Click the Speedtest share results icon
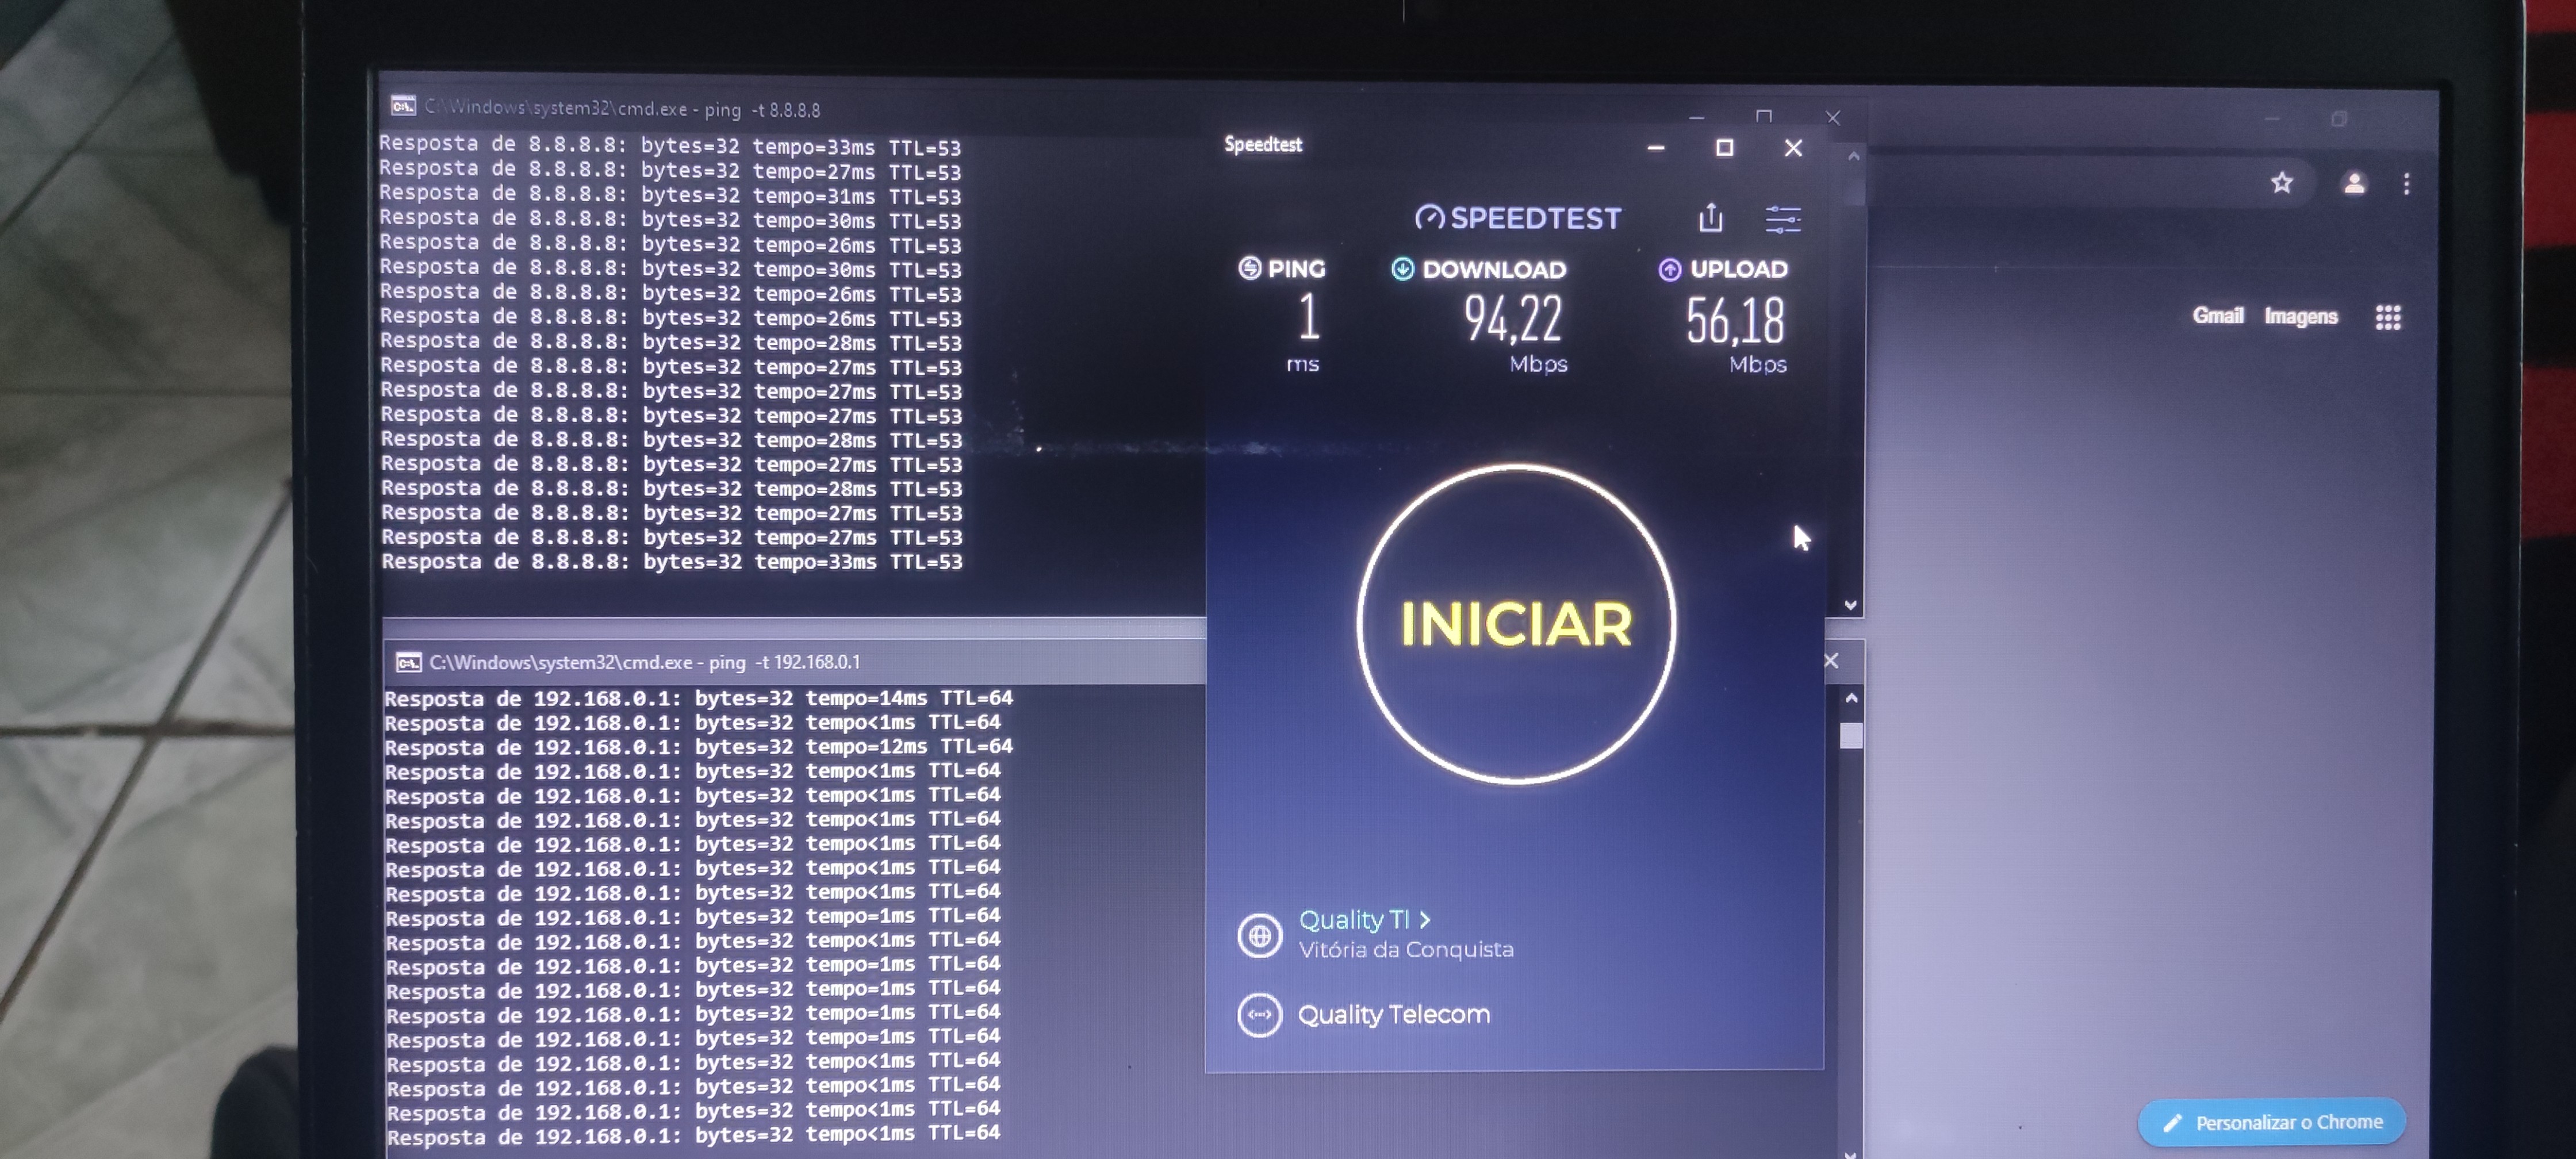This screenshot has height=1159, width=2576. pos(1710,218)
